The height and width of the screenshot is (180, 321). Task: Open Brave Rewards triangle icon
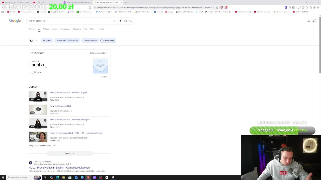point(226,7)
